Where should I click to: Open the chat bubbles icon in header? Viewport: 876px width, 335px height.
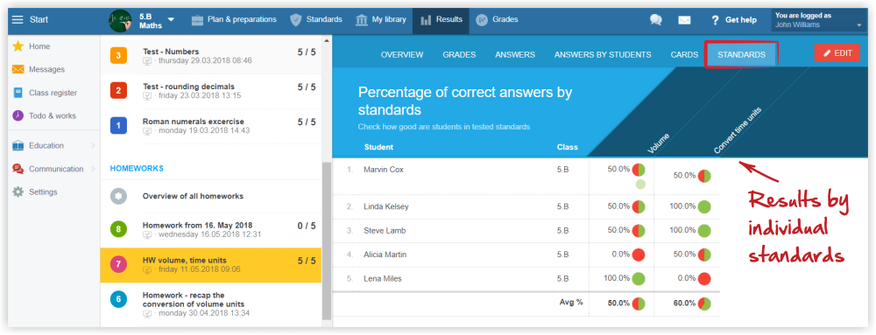(656, 20)
